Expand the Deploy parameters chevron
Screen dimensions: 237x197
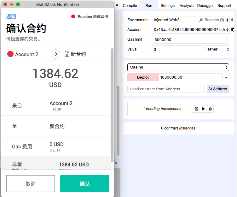(226, 77)
